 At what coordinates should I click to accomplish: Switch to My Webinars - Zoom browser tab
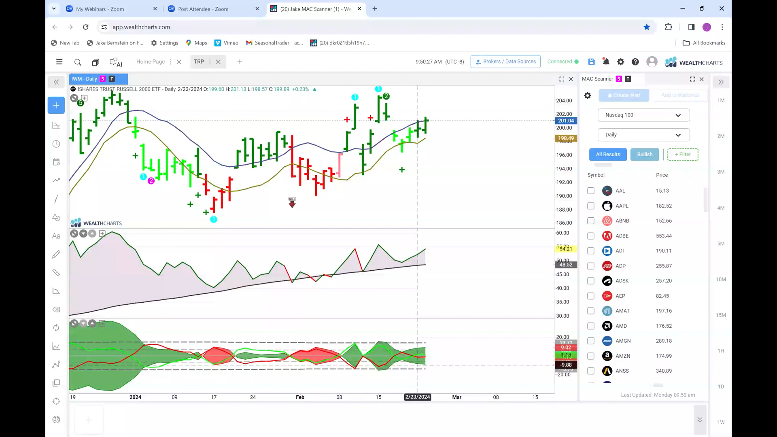click(x=111, y=9)
